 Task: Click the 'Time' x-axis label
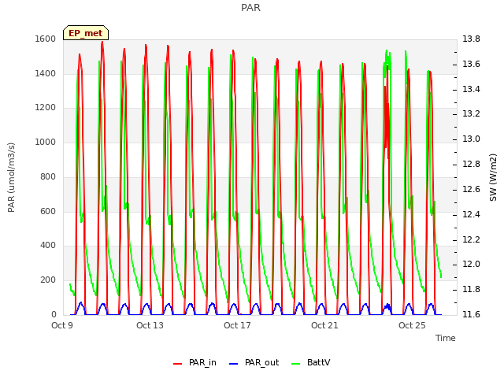(446, 338)
